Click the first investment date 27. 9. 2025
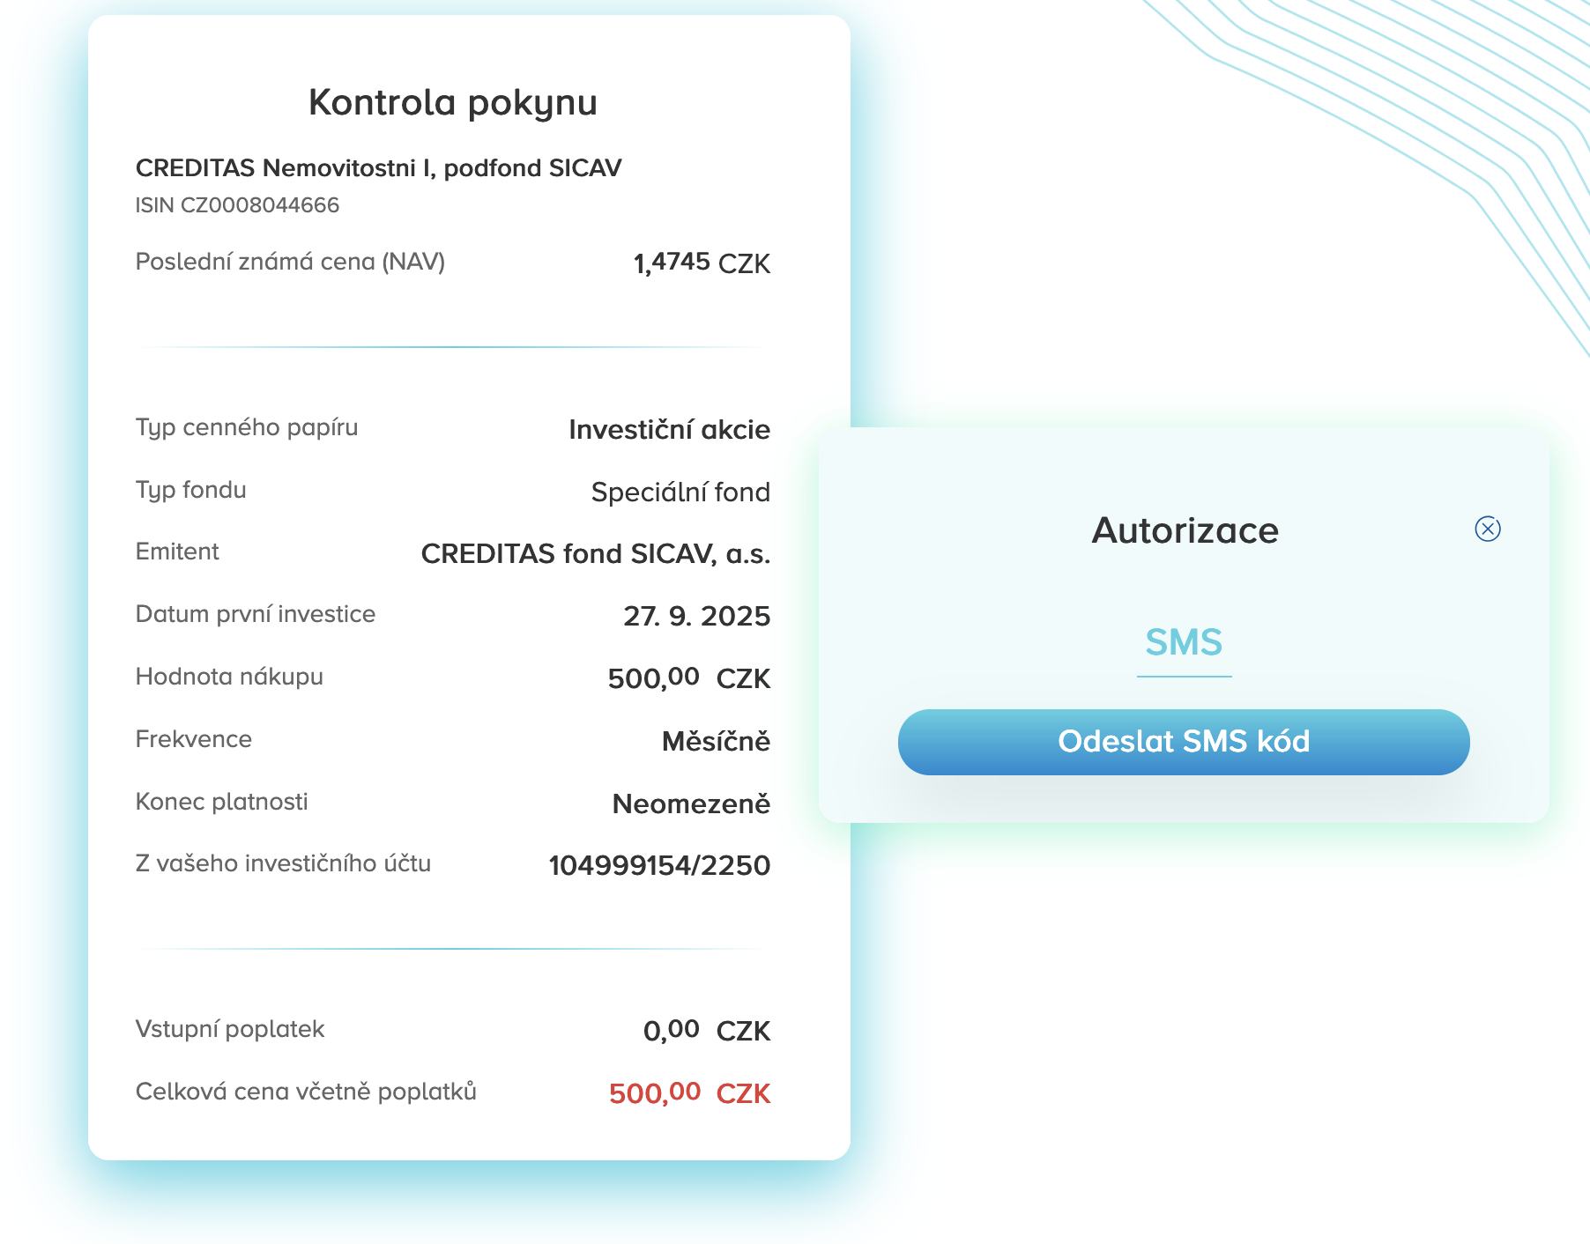 click(696, 616)
